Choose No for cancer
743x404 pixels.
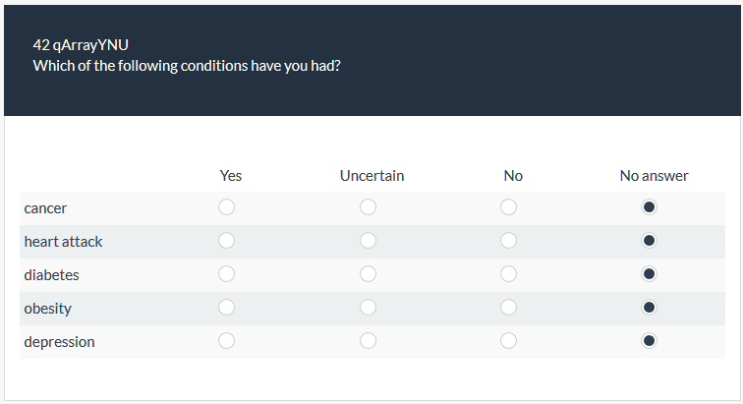509,207
